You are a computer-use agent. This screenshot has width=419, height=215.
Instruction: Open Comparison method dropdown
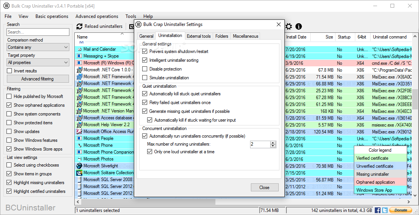click(x=38, y=47)
